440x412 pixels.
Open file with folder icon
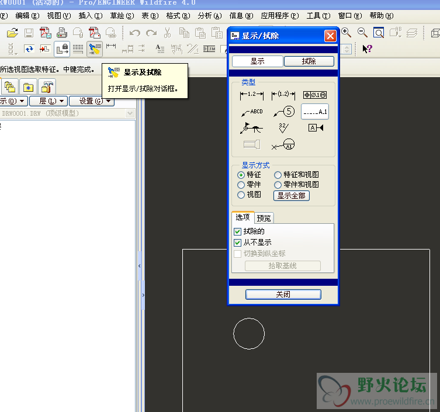12,33
